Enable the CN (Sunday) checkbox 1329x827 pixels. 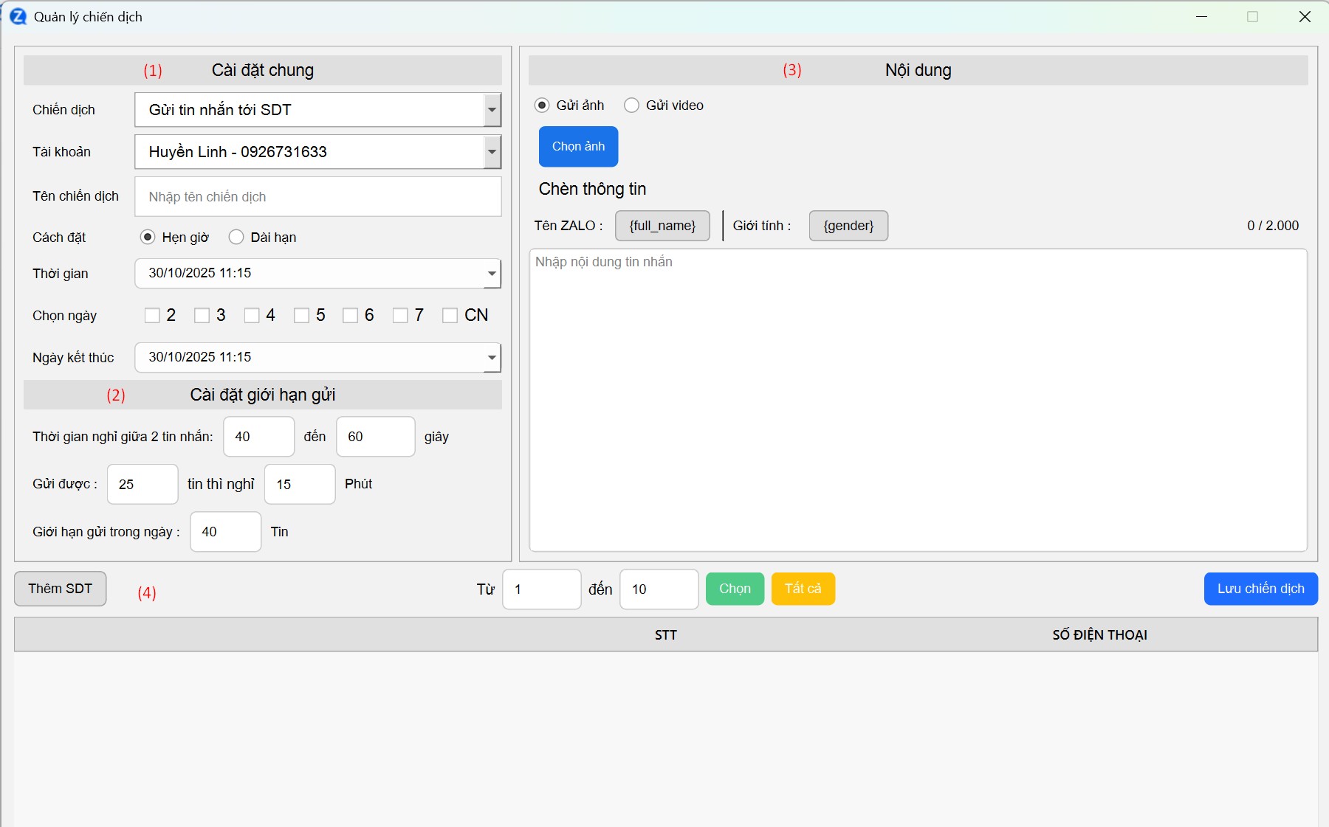[450, 316]
